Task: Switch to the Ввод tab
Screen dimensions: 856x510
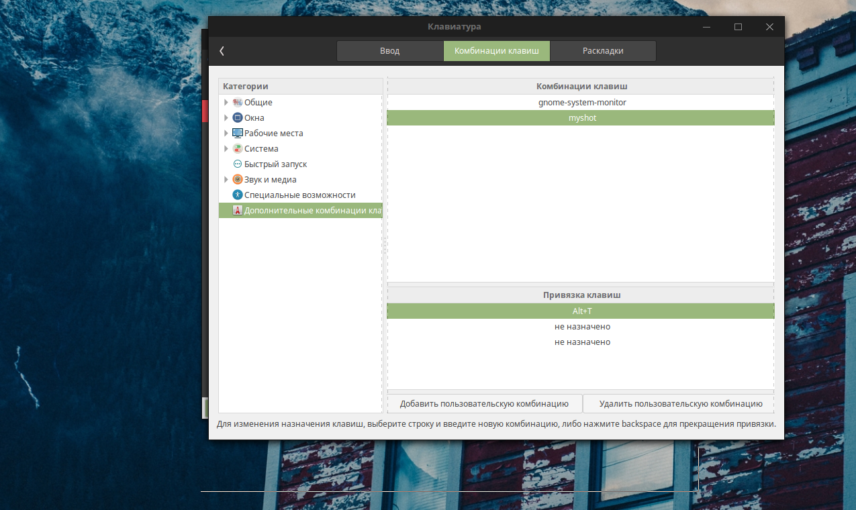Action: (390, 51)
